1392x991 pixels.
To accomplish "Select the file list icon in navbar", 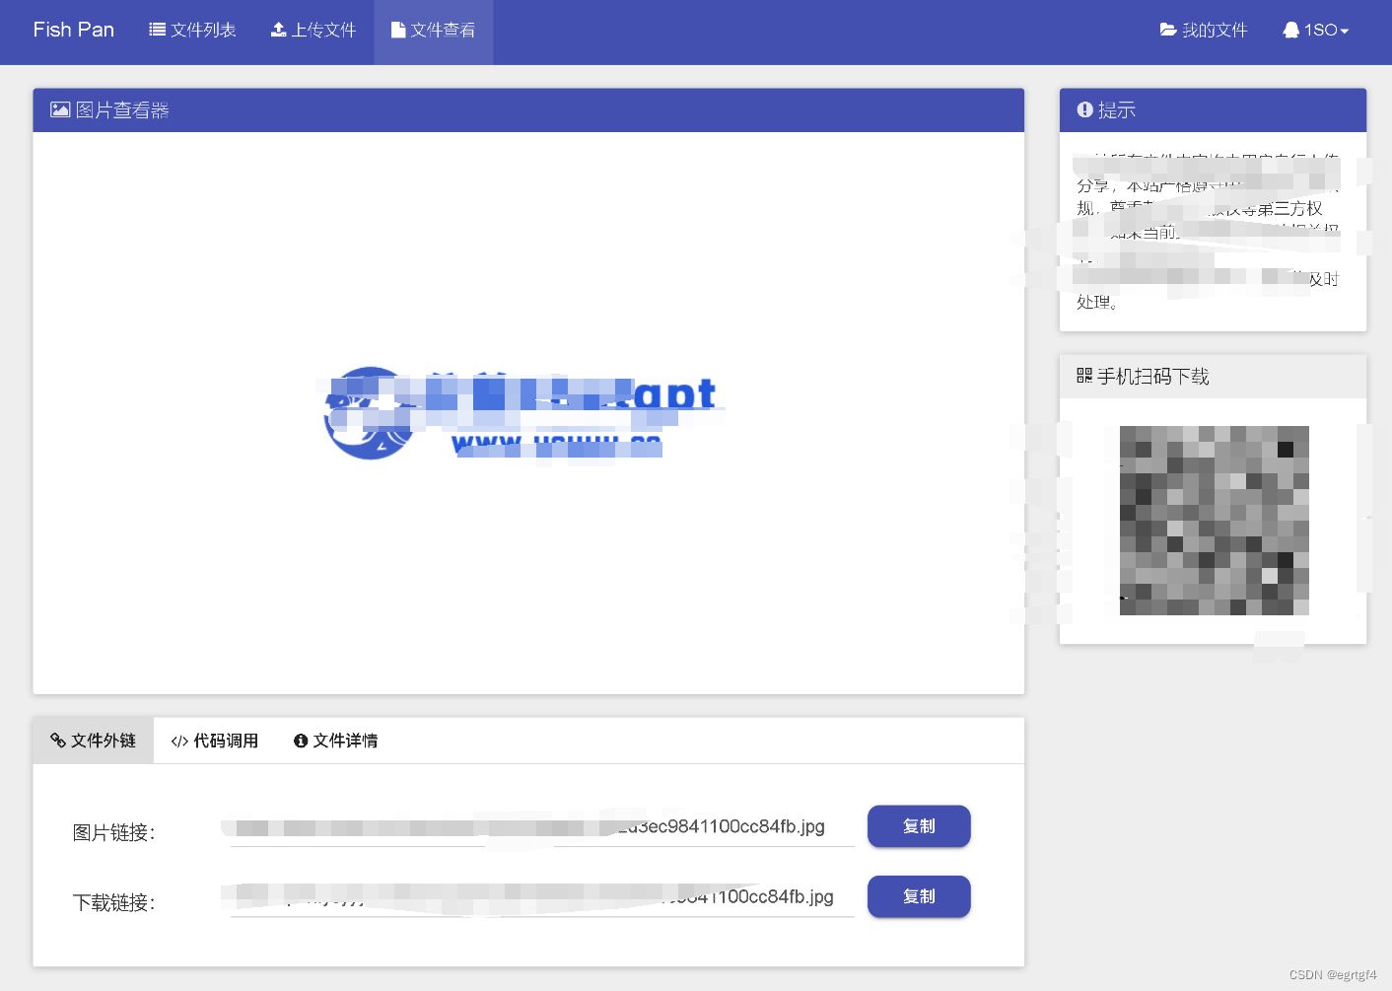I will pyautogui.click(x=156, y=29).
